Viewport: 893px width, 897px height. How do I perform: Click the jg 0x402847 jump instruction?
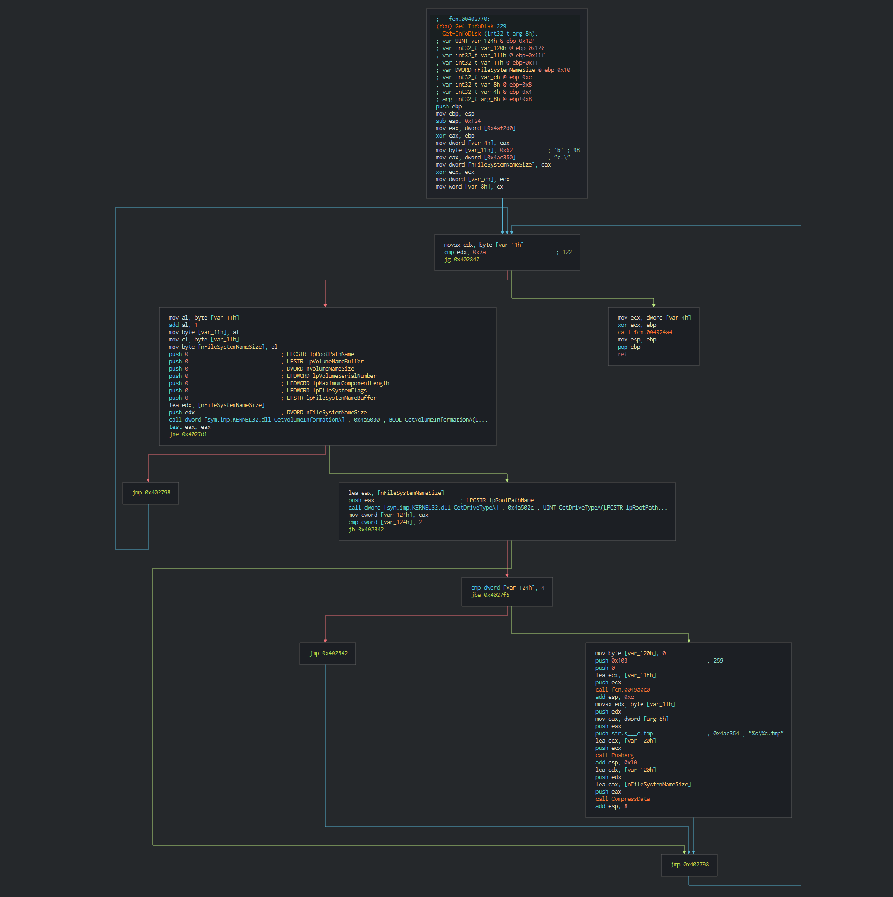coord(462,260)
